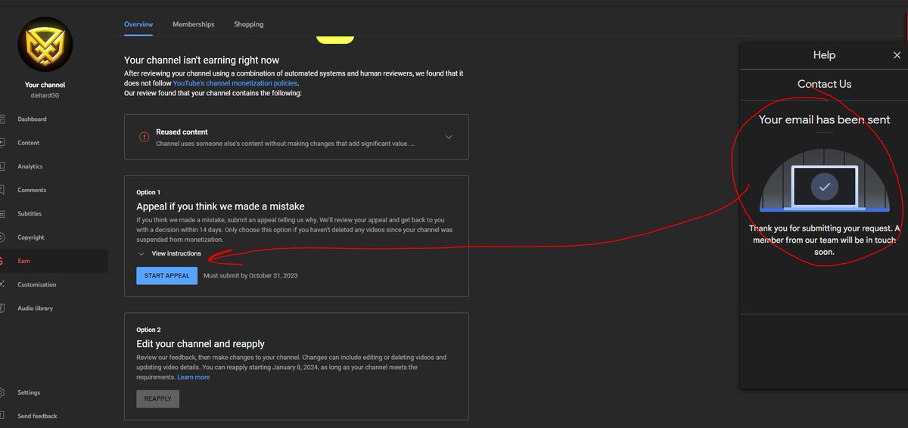908x428 pixels.
Task: Close the Help panel
Action: [897, 55]
